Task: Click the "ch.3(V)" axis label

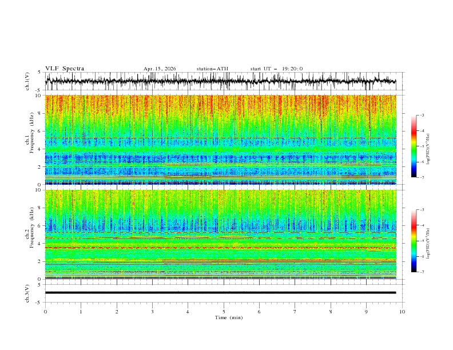Action: pyautogui.click(x=27, y=293)
